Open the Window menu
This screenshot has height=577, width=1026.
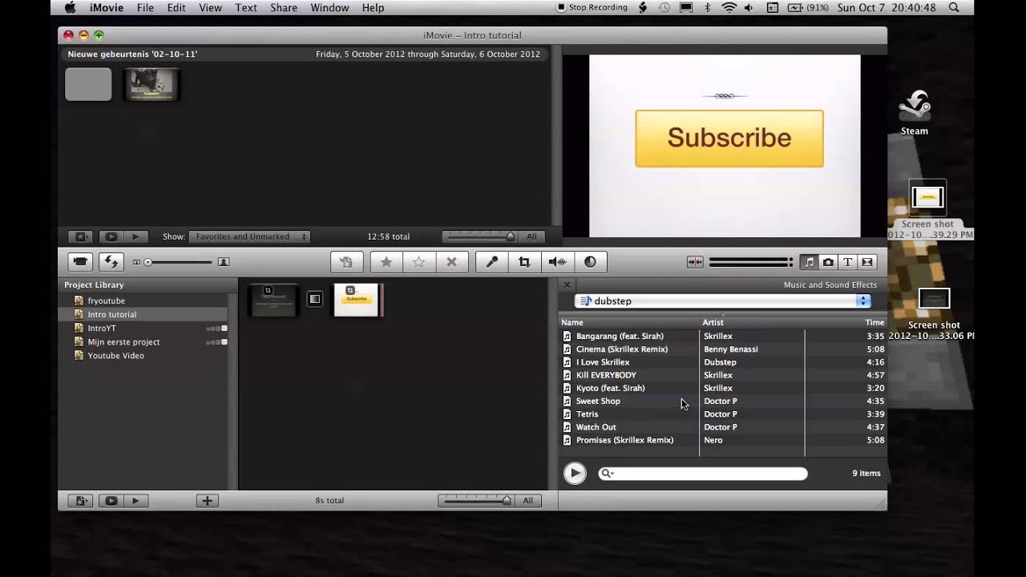pyautogui.click(x=329, y=7)
